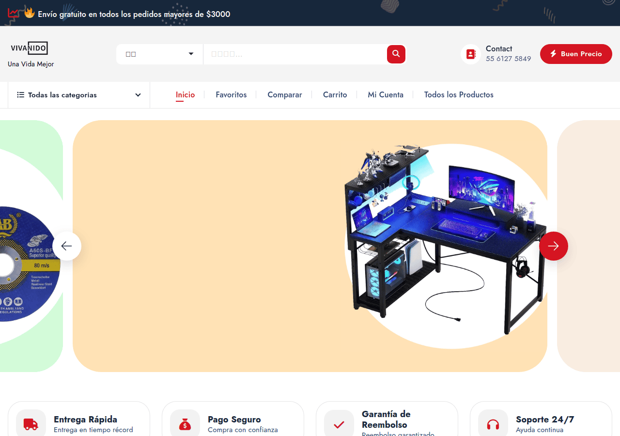Click the trending chart icon in top banner
The width and height of the screenshot is (620, 436).
click(14, 13)
